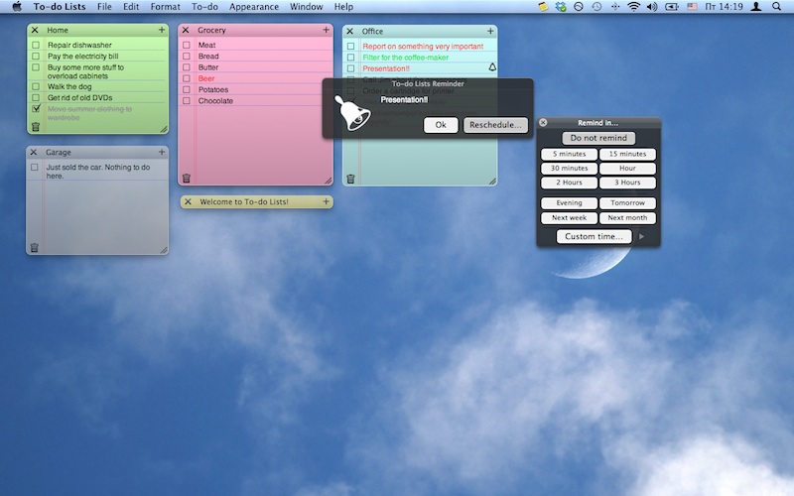Expand the arrow next to Custom time
794x496 pixels.
pyautogui.click(x=642, y=237)
